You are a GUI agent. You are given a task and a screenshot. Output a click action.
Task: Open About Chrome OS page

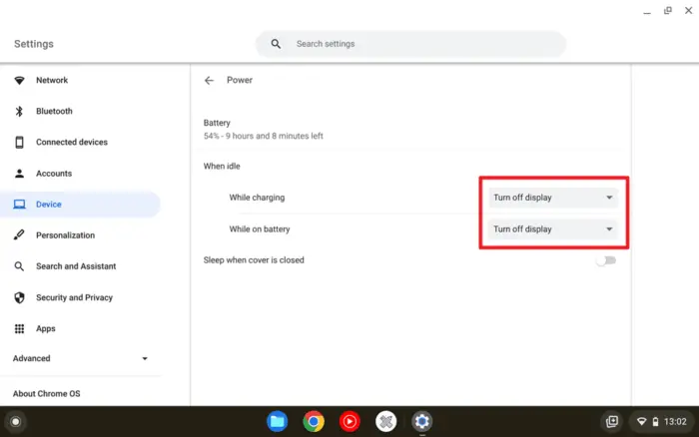[46, 394]
